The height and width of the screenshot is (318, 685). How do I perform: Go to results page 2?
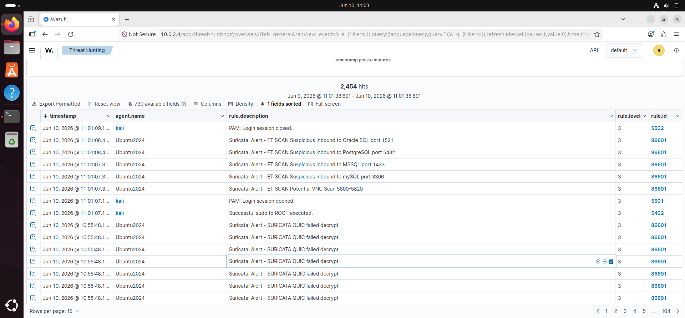tap(615, 311)
